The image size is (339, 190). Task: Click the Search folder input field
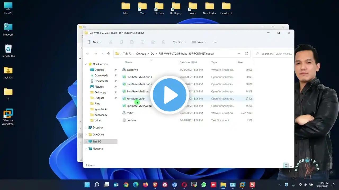coord(275,54)
